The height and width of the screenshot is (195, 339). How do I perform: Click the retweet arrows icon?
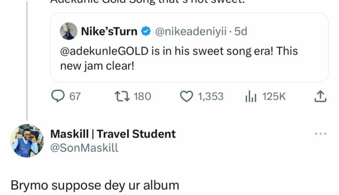click(x=122, y=96)
